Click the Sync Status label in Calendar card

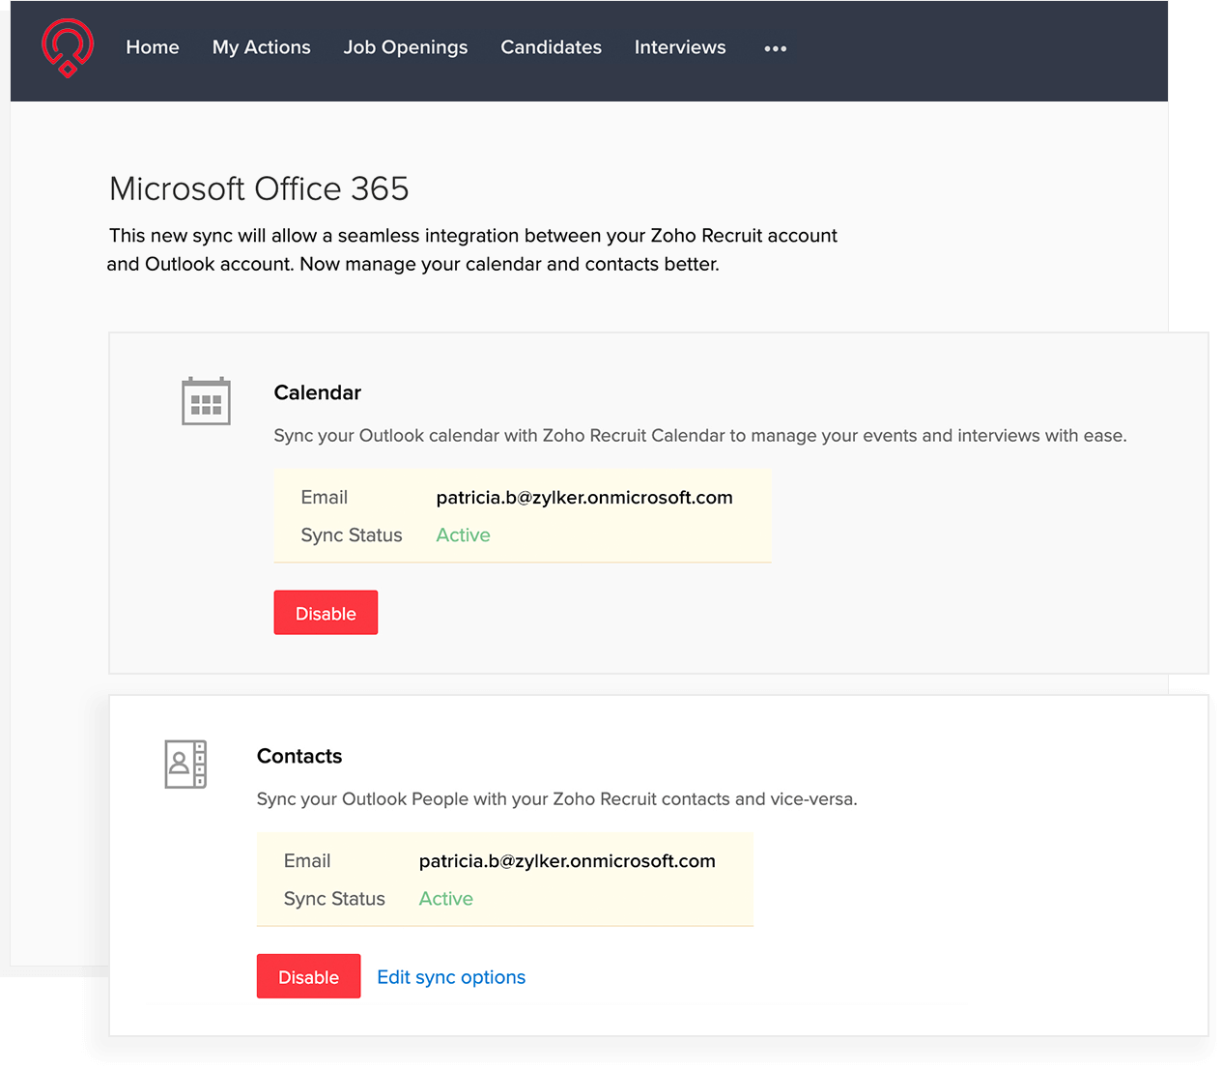pyautogui.click(x=352, y=535)
